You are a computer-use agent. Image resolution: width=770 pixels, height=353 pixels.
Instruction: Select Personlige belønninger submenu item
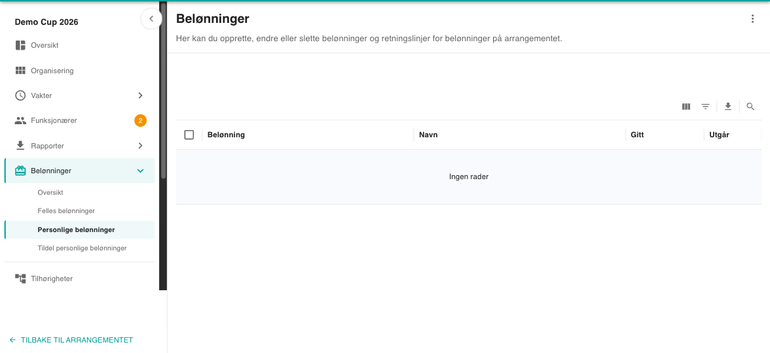click(80, 229)
